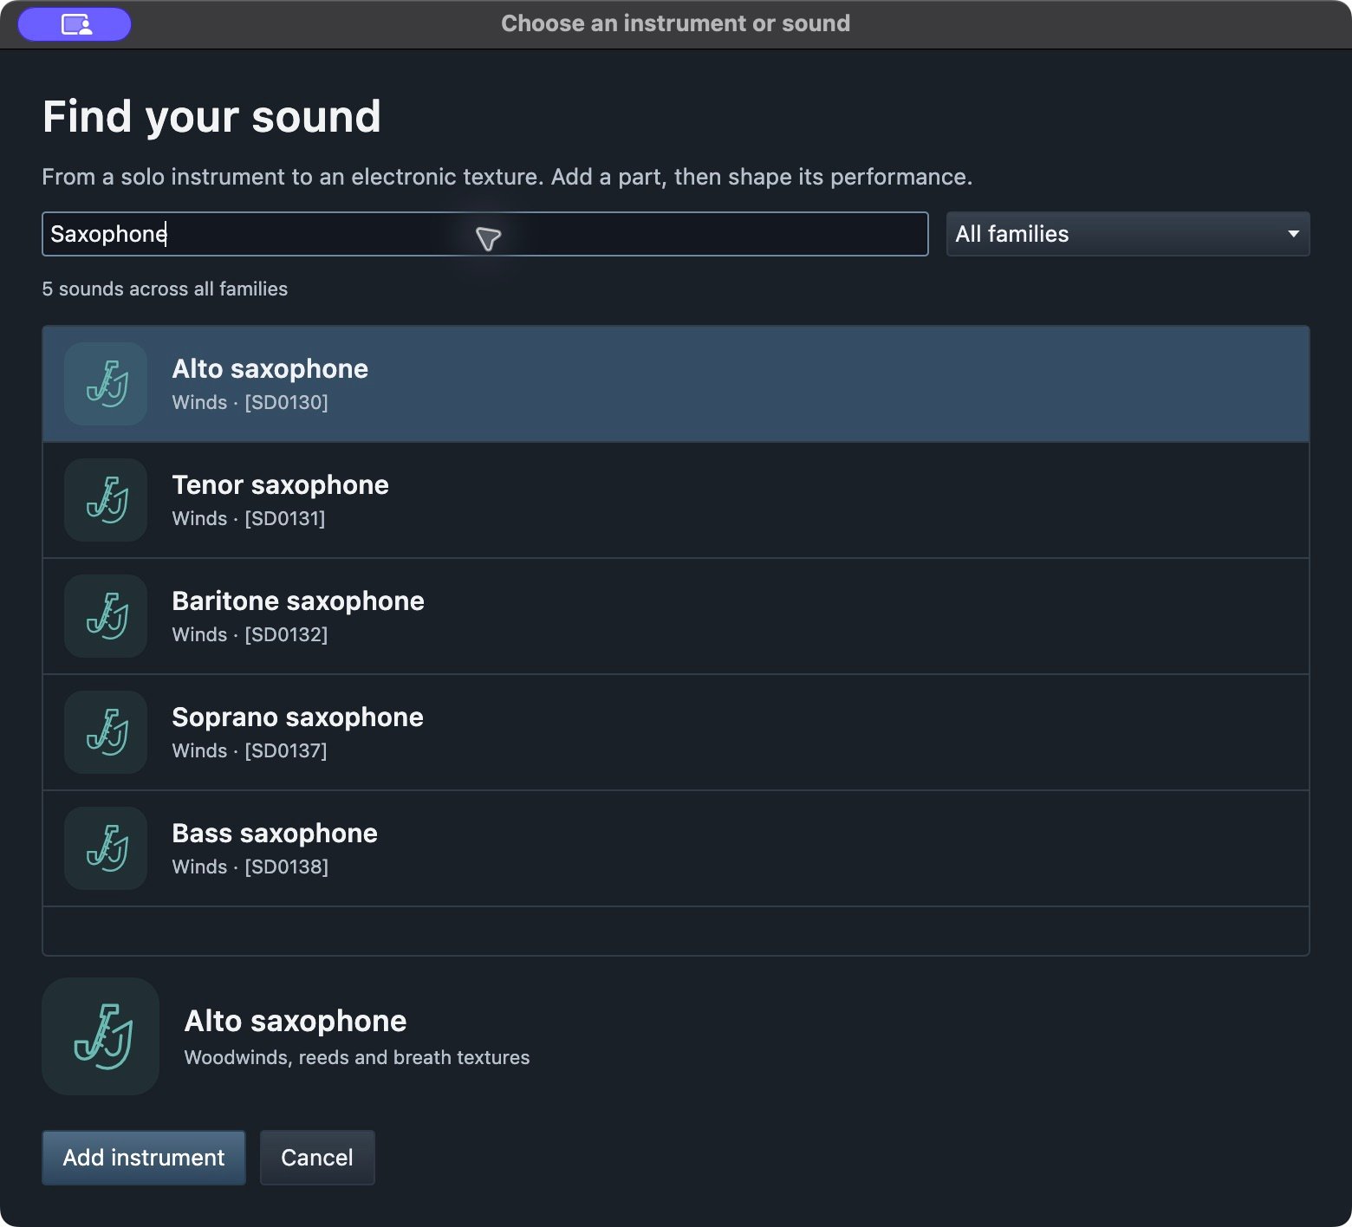This screenshot has width=1352, height=1227.
Task: Click the purple screen-share icon in title bar
Action: (75, 24)
